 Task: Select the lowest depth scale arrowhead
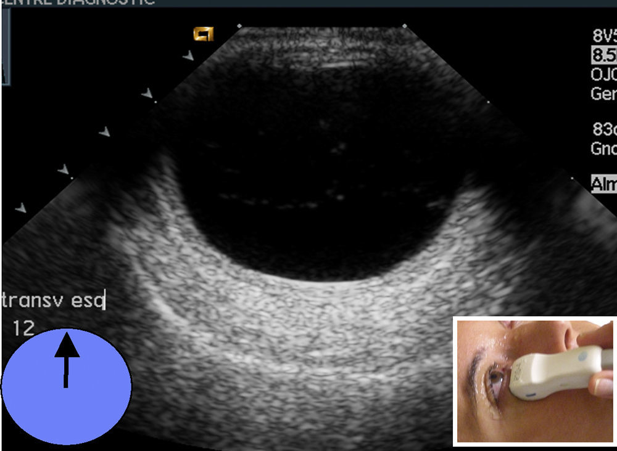[x=21, y=208]
